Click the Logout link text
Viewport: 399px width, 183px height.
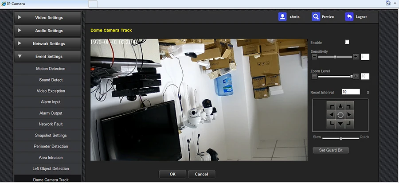(361, 17)
